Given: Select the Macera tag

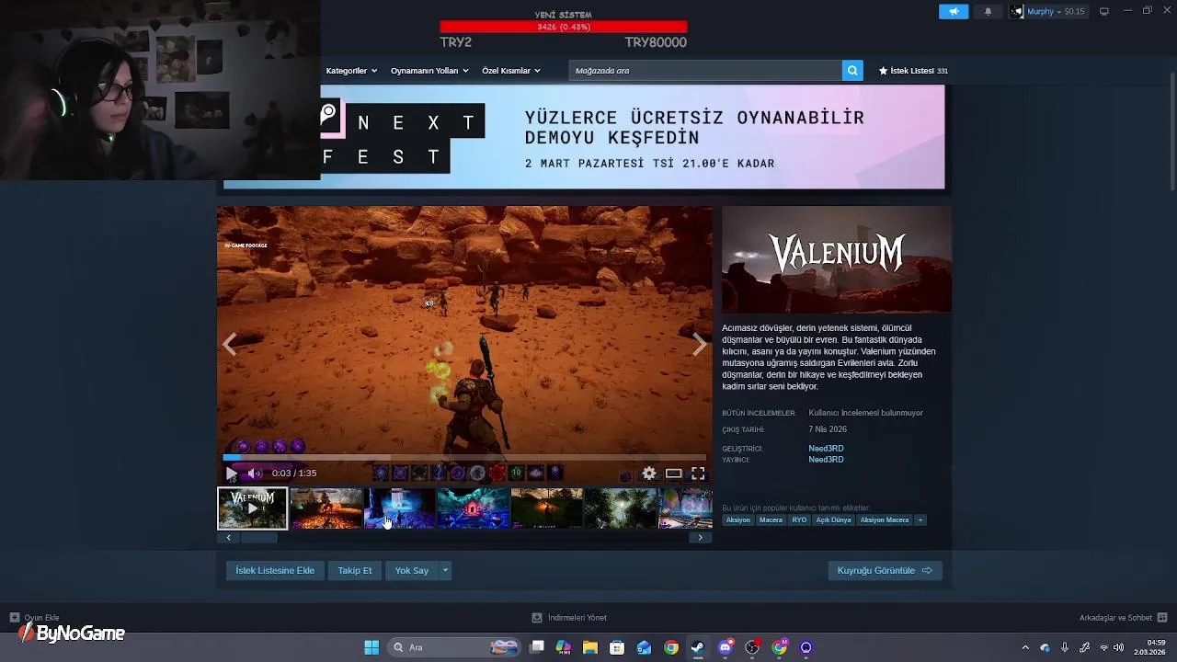Looking at the screenshot, I should coord(771,520).
